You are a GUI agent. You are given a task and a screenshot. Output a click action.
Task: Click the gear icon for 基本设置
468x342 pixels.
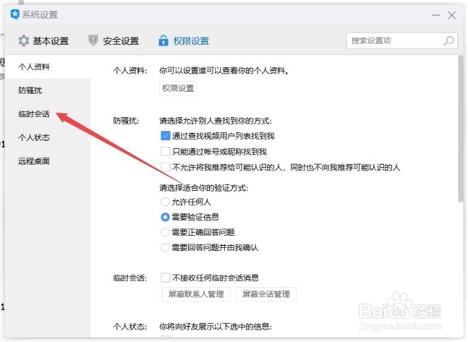(24, 41)
